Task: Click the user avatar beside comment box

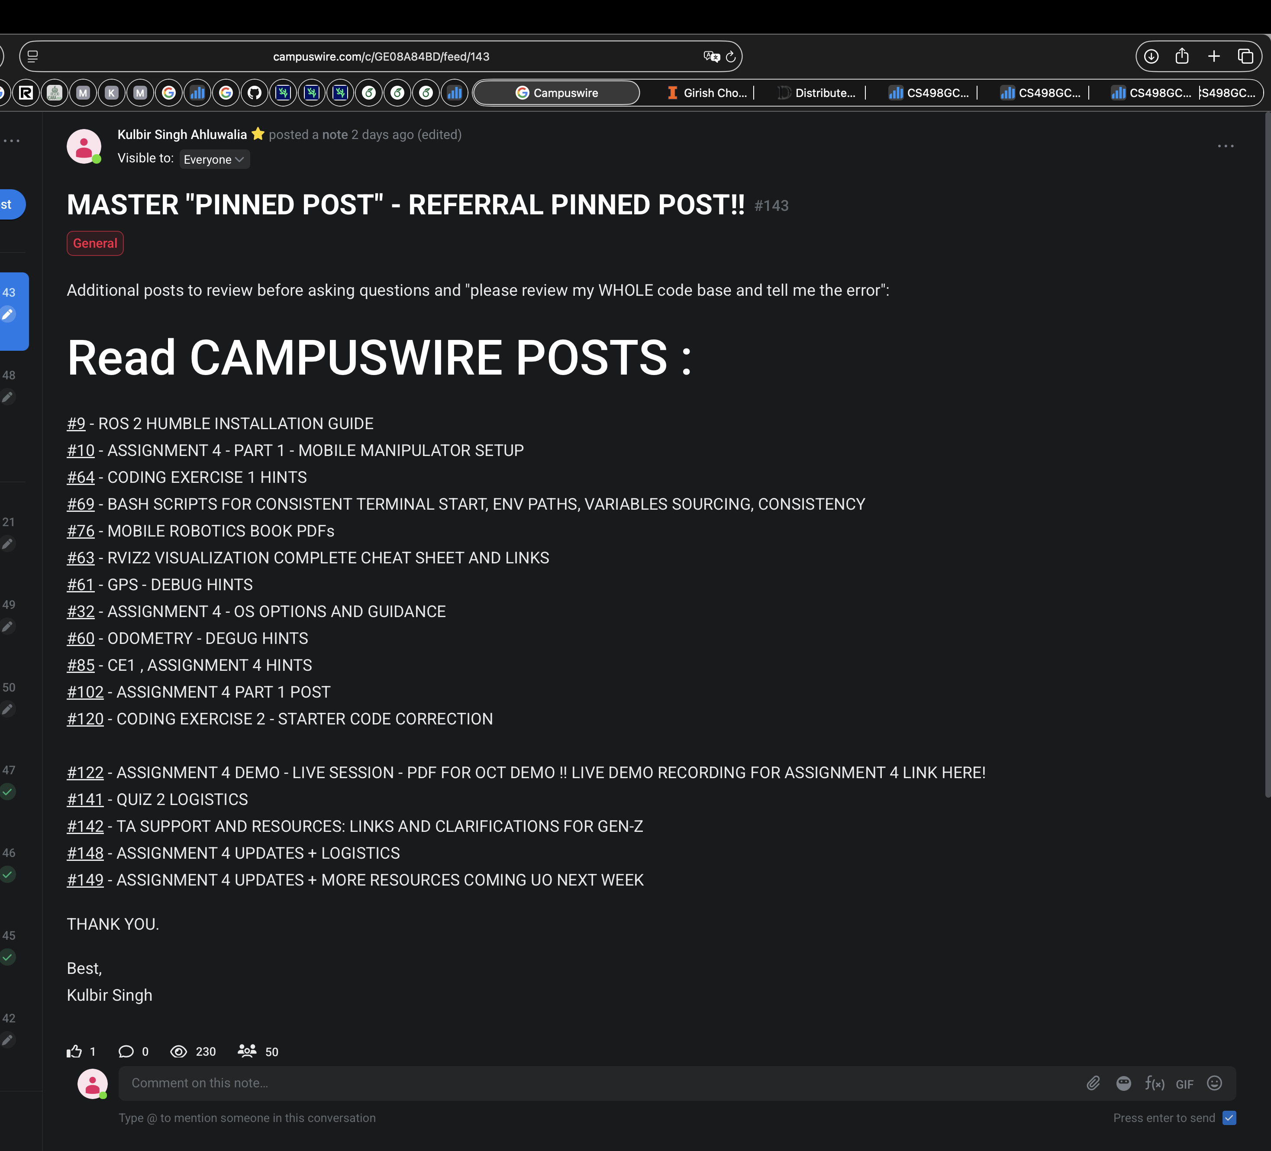Action: pyautogui.click(x=93, y=1083)
